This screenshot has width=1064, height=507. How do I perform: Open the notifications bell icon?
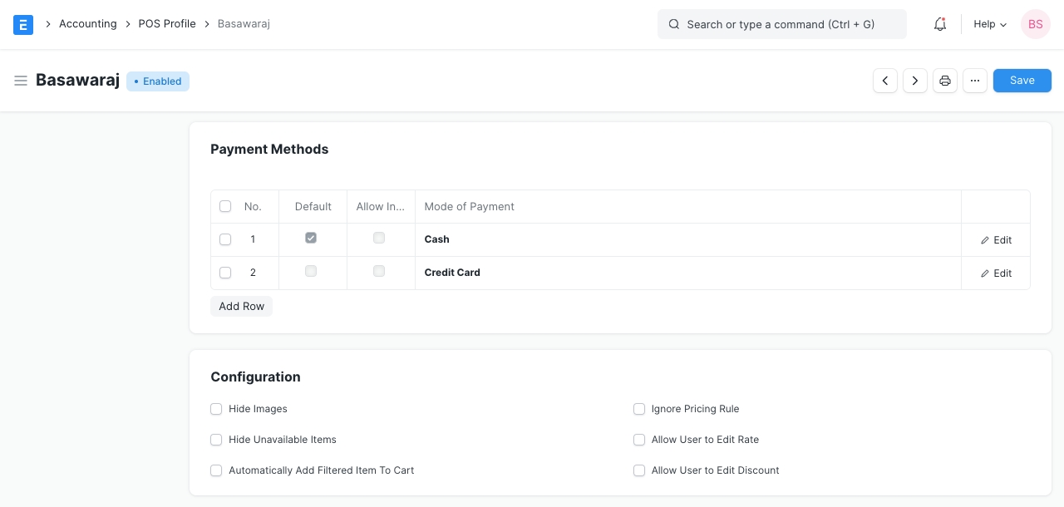[x=940, y=24]
